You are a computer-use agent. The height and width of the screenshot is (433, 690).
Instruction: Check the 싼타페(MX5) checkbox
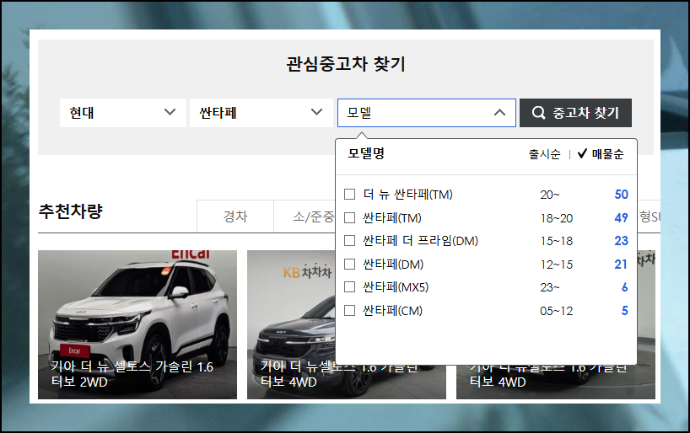349,287
